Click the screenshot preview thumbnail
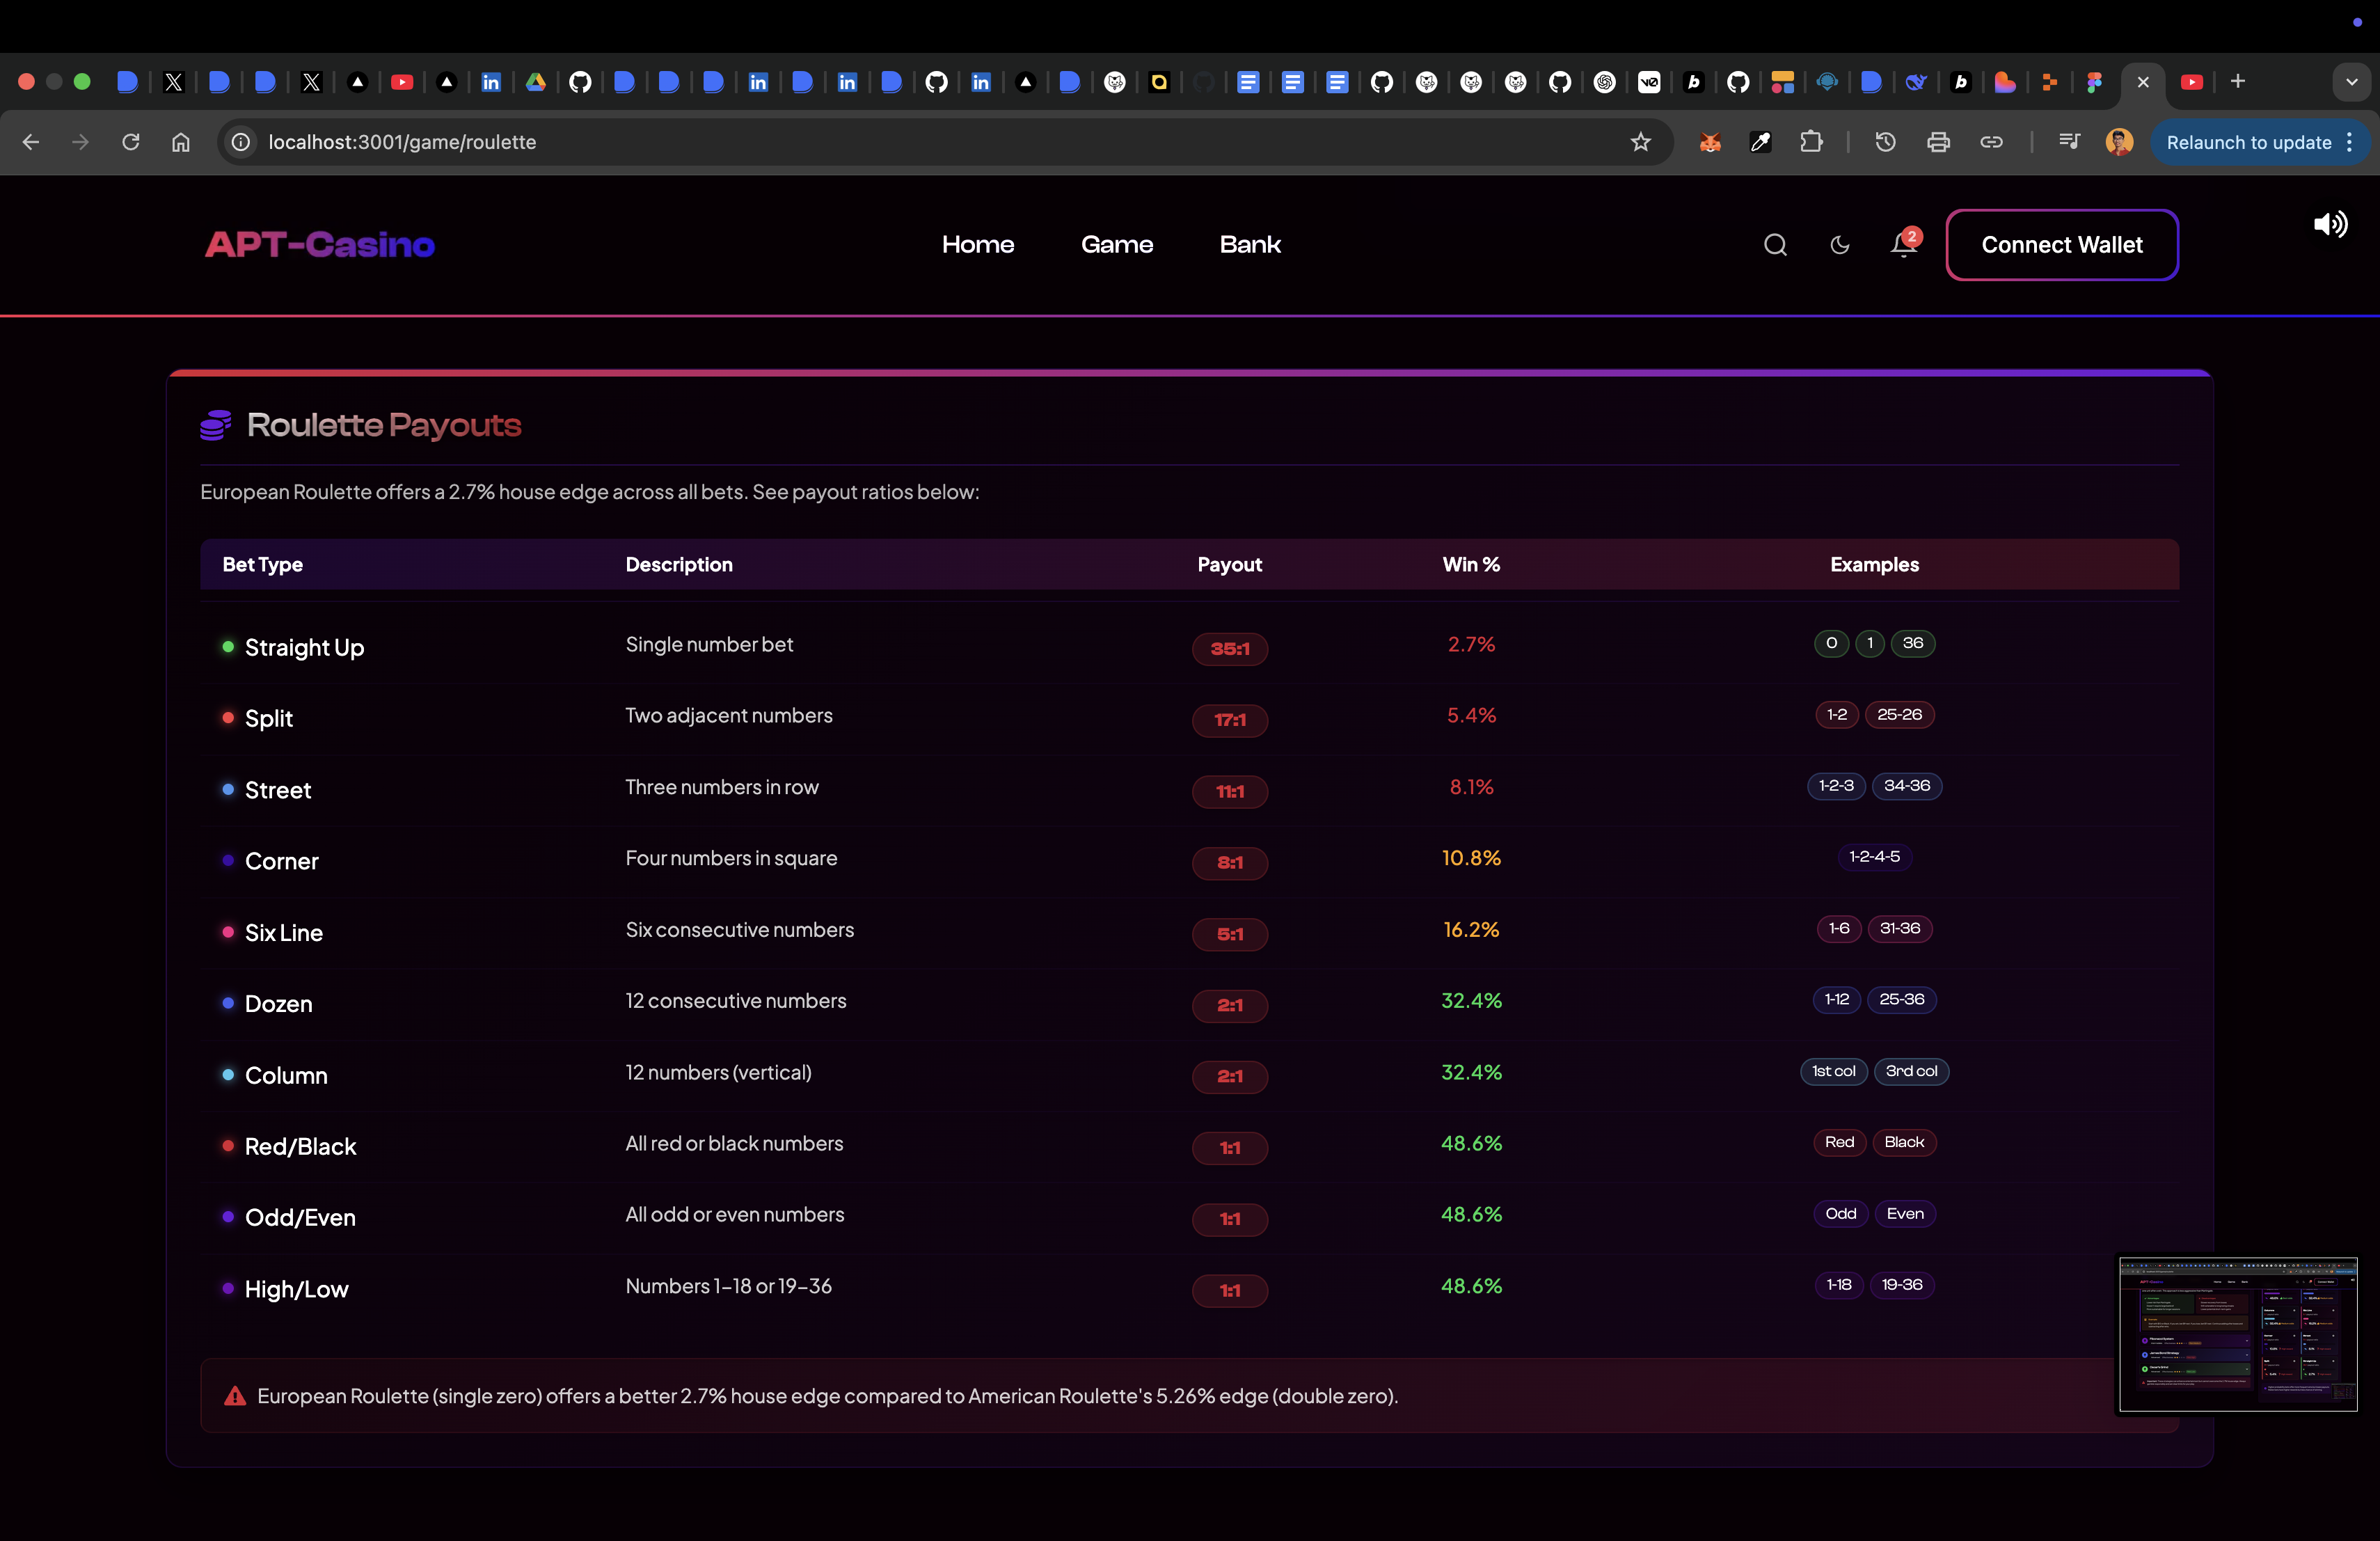This screenshot has width=2380, height=1541. (x=2238, y=1334)
